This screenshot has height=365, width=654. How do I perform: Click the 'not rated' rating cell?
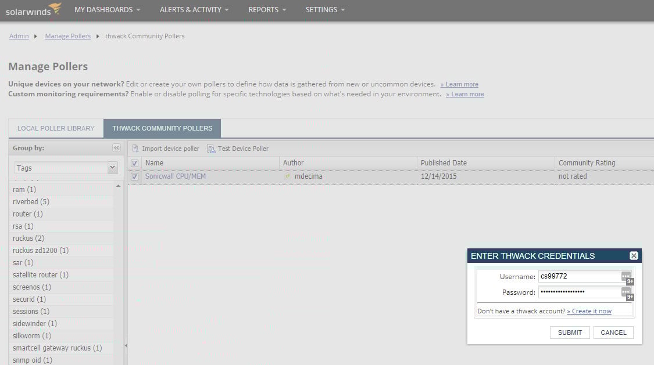coord(573,176)
